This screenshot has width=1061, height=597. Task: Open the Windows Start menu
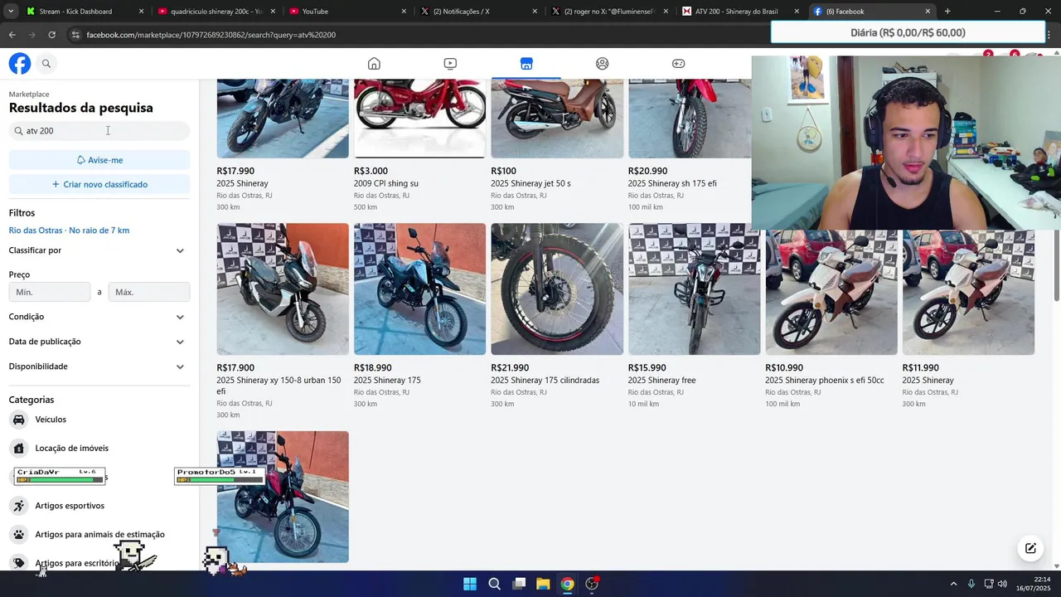pos(469,584)
